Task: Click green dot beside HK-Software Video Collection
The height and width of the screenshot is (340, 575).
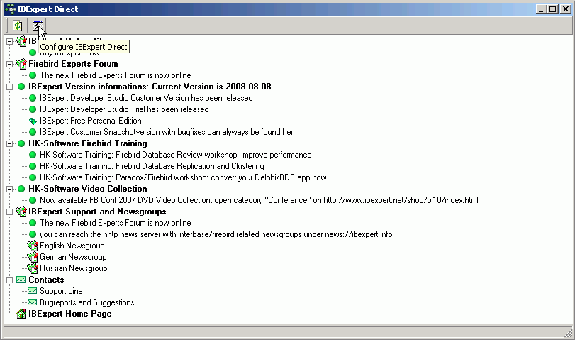Action: [21, 189]
